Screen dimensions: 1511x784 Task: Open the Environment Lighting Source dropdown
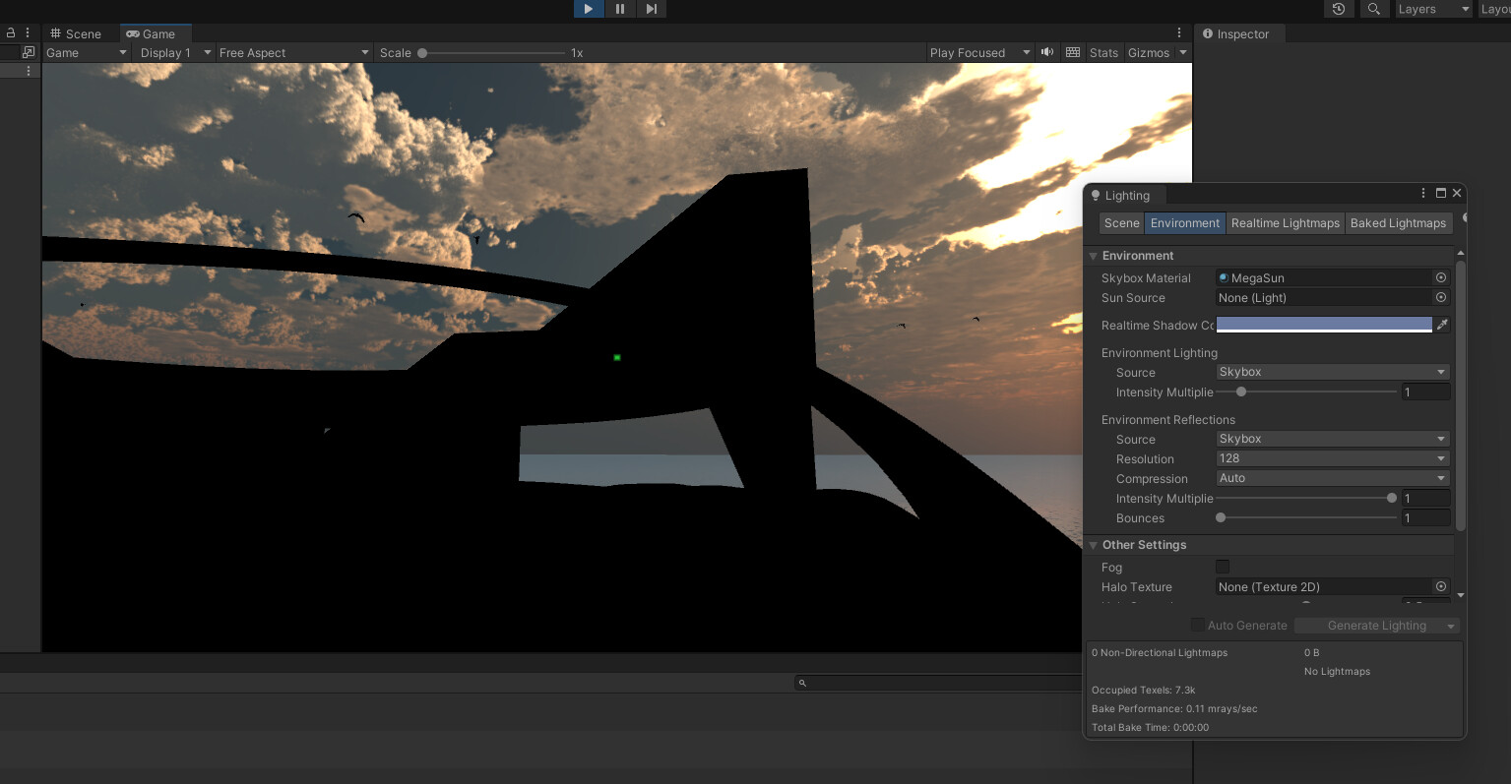(1331, 372)
